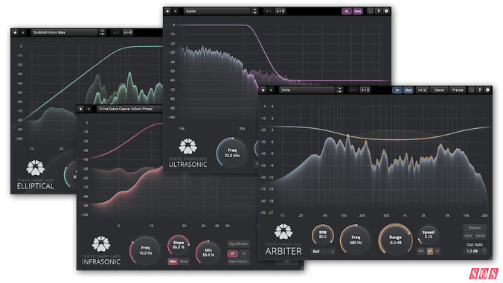Click the T button beside Arbiter Out Gain

484,251
